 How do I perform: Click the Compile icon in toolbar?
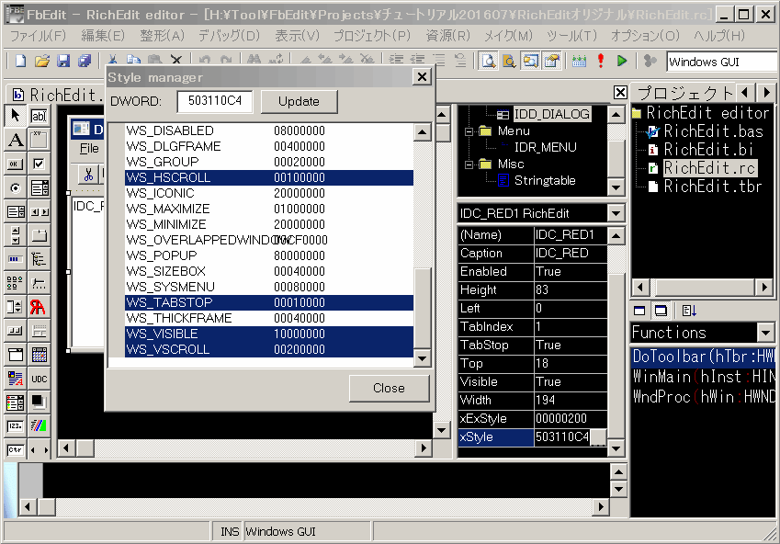(579, 62)
